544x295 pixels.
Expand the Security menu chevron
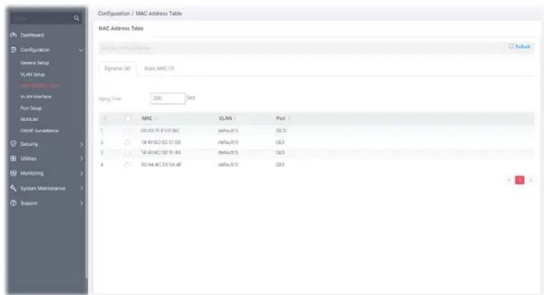[x=82, y=144]
